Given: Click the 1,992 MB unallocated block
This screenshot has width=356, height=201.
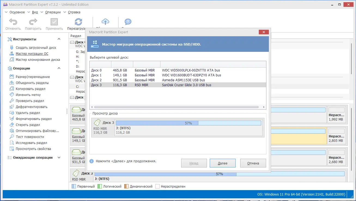Looking at the screenshot, I should click(337, 114).
